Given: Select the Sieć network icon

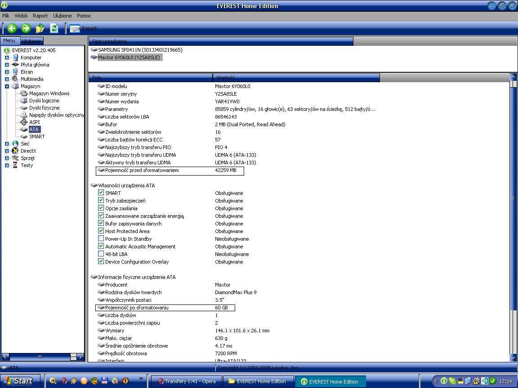Looking at the screenshot, I should (x=15, y=144).
